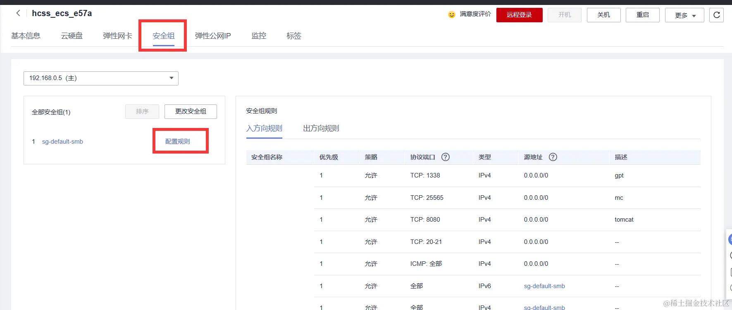Open the 标签 tab
This screenshot has height=310, width=732.
pyautogui.click(x=294, y=36)
